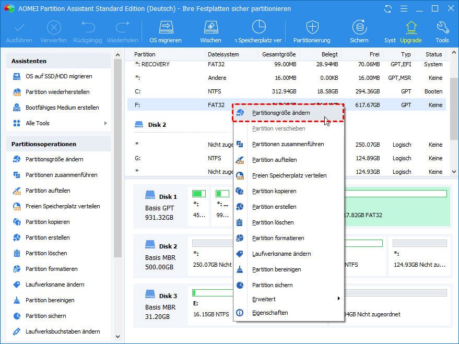Choose Partition formatieren in context menu

tap(288, 238)
